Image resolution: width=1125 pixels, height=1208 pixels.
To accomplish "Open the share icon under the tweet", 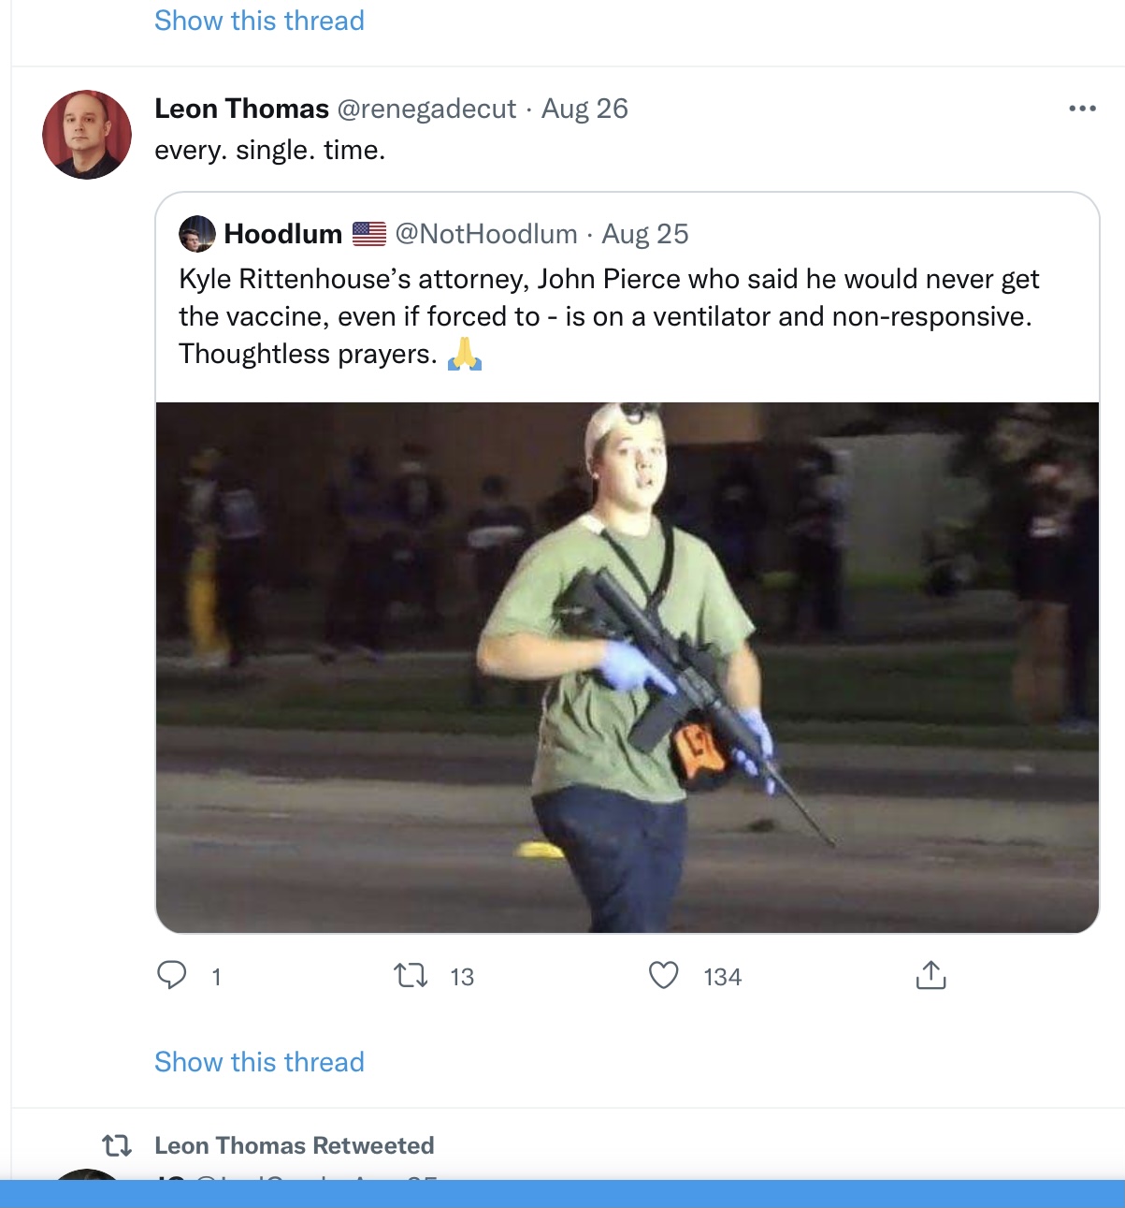I will 930,975.
